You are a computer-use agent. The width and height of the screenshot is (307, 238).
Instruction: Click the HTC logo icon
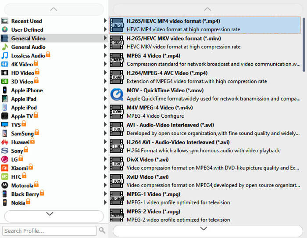click(5, 177)
